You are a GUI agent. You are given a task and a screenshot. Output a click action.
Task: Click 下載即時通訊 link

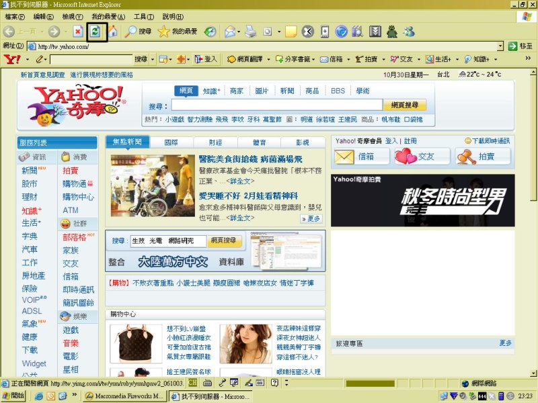coord(488,141)
